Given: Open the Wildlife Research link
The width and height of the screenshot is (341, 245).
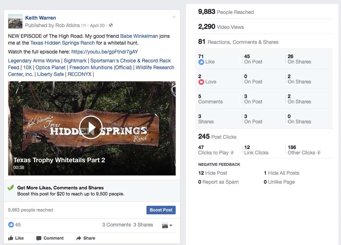Looking at the screenshot, I should point(155,67).
